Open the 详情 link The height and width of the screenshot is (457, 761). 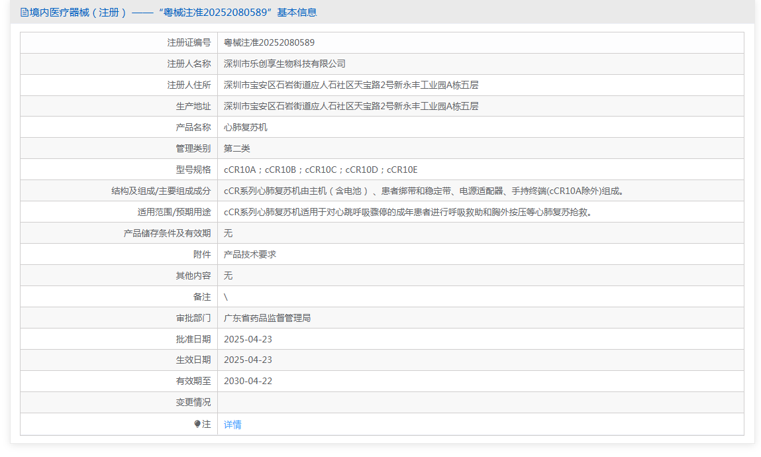click(232, 425)
